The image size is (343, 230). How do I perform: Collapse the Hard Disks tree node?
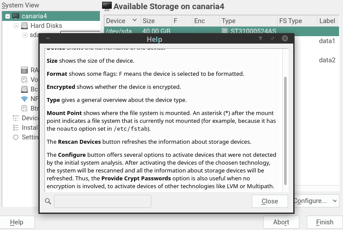click(x=16, y=26)
